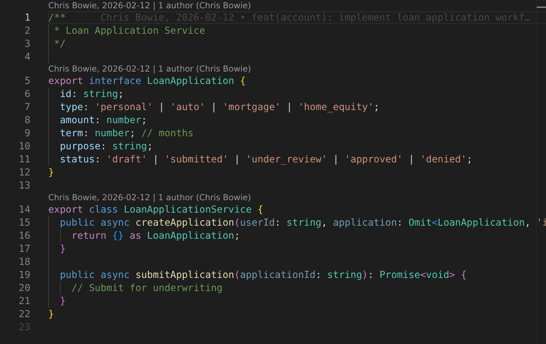Open the CodeLens author info above LoanApplicationService class
Screen dimensions: 546x344
[150, 197]
